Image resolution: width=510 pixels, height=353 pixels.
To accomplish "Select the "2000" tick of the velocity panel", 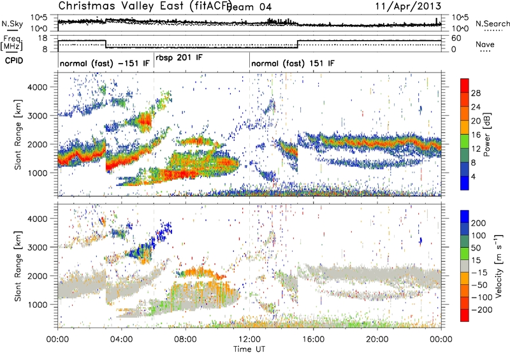I will (38, 276).
